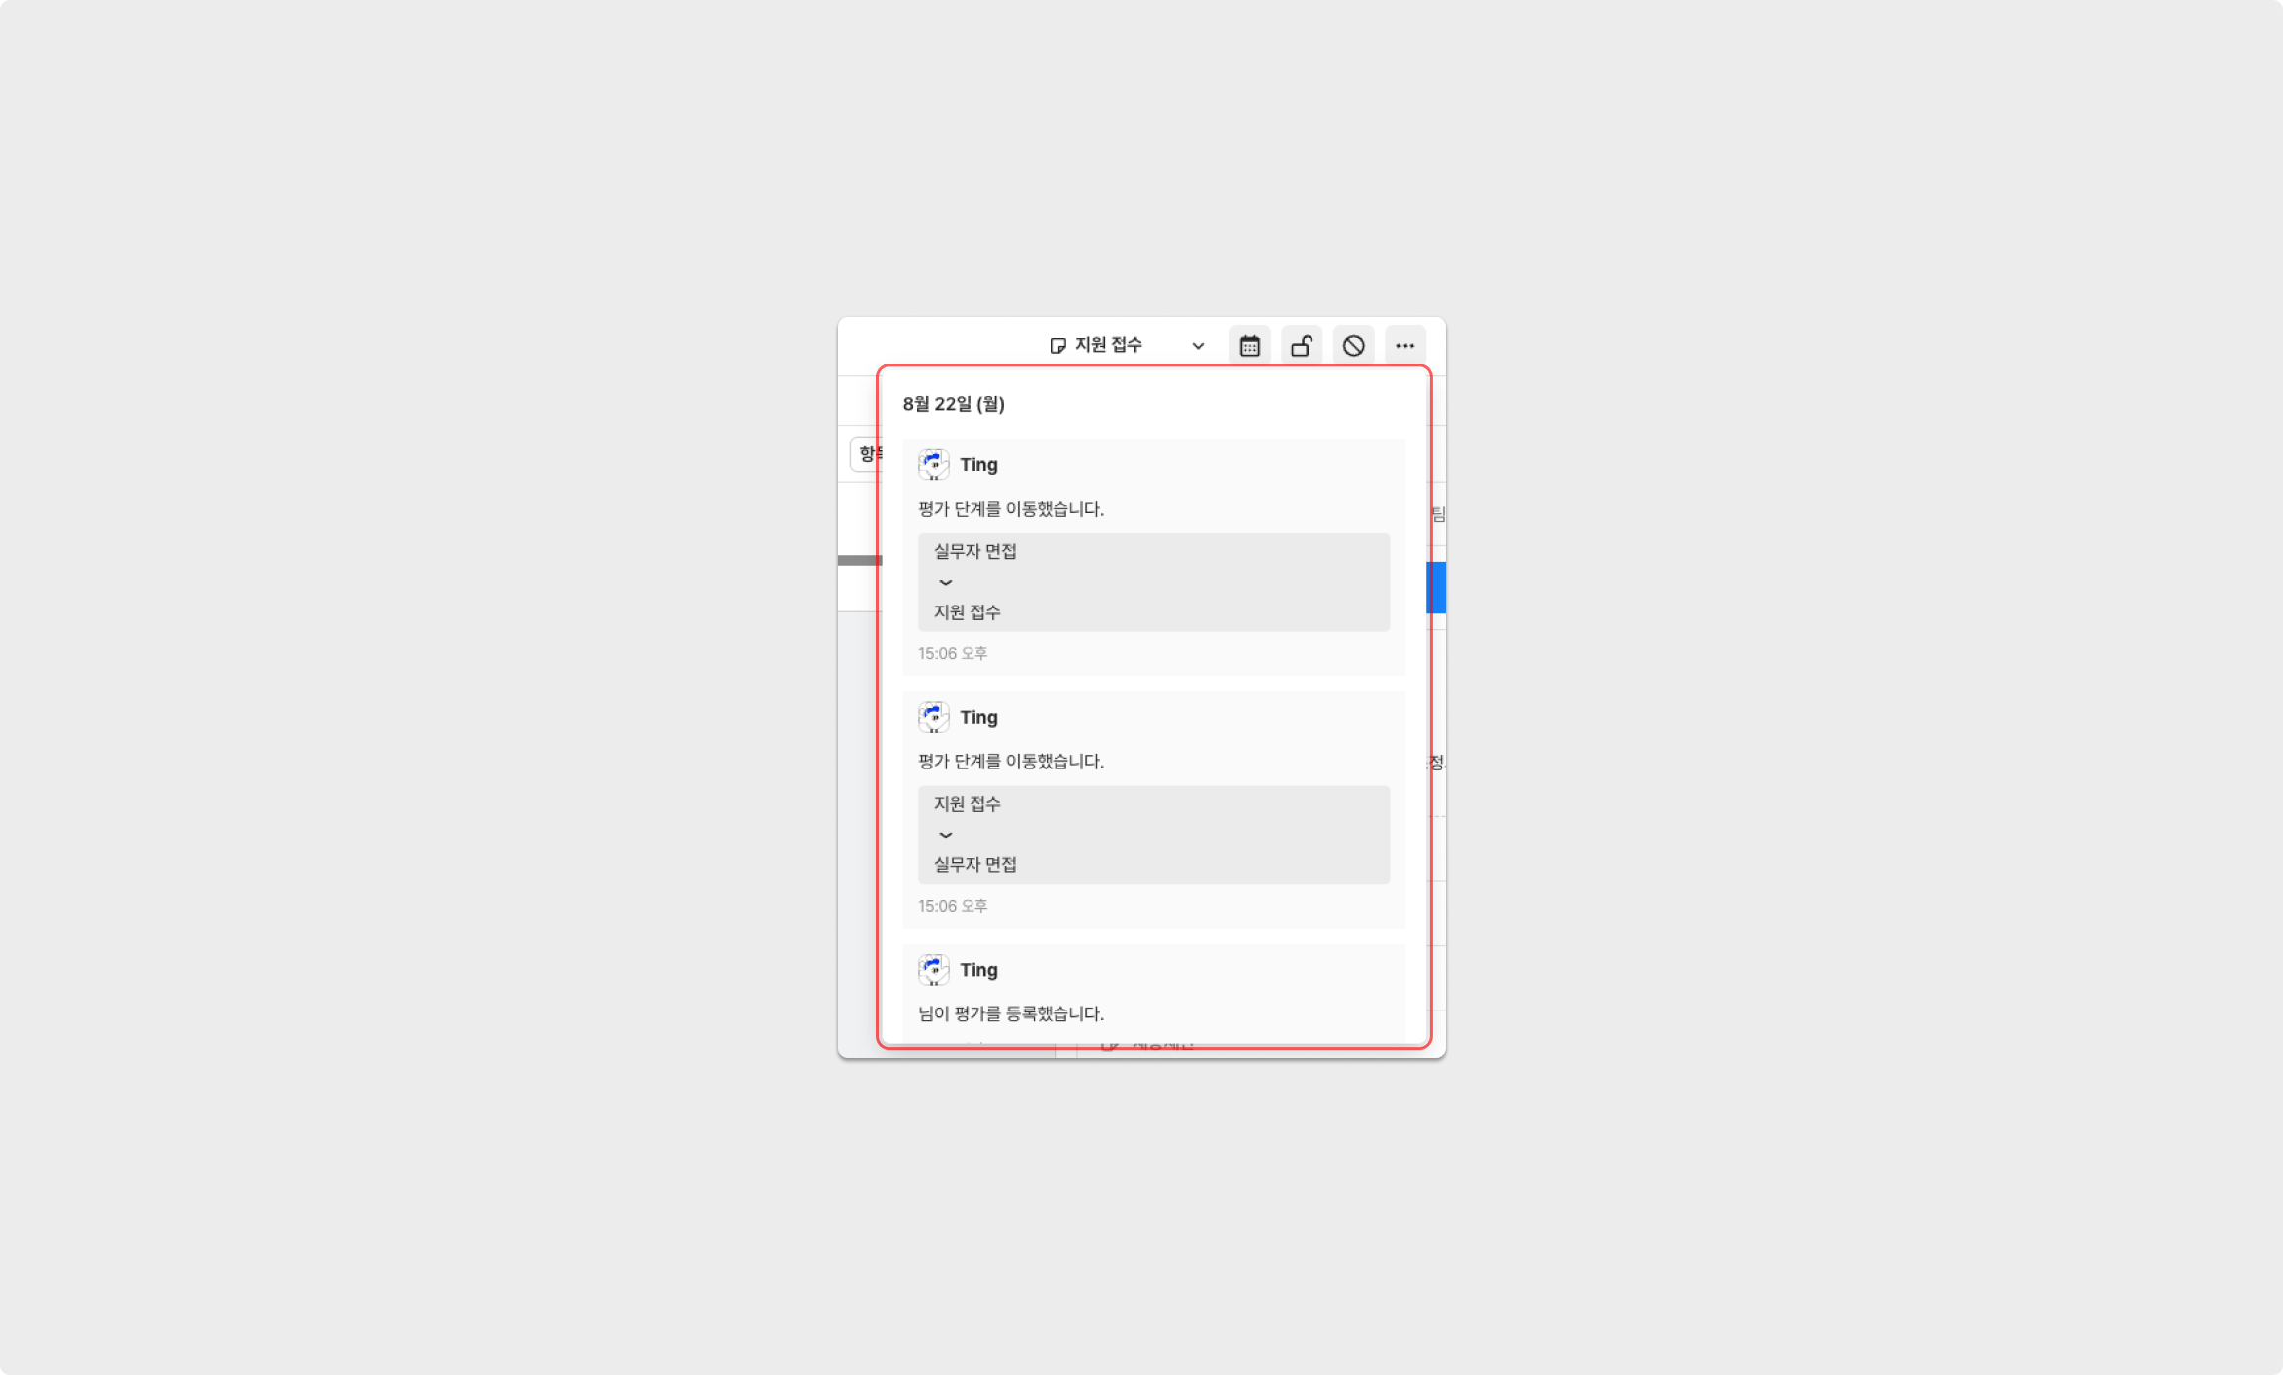
Task: Click the first Ting avatar in the log
Action: click(x=933, y=464)
